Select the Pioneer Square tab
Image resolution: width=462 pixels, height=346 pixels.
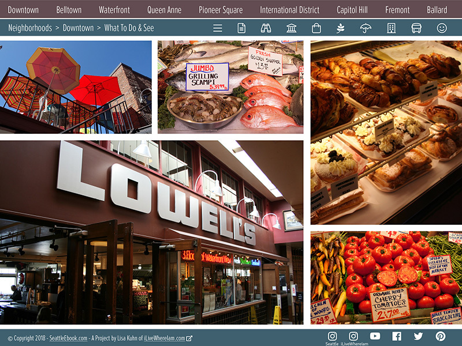coord(221,10)
